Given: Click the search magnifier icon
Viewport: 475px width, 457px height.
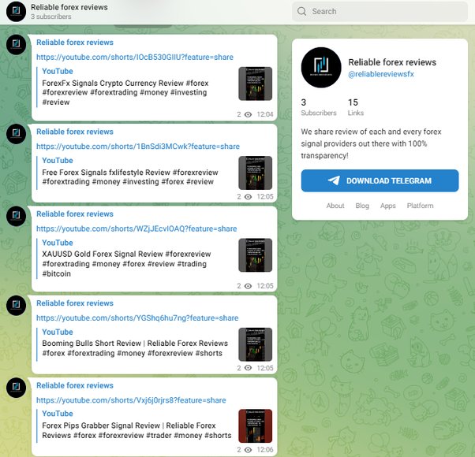Looking at the screenshot, I should (x=301, y=12).
